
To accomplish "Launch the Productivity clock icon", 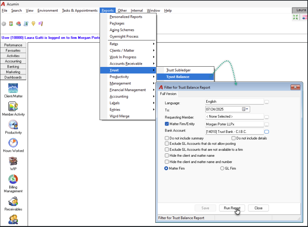I will [x=13, y=125].
